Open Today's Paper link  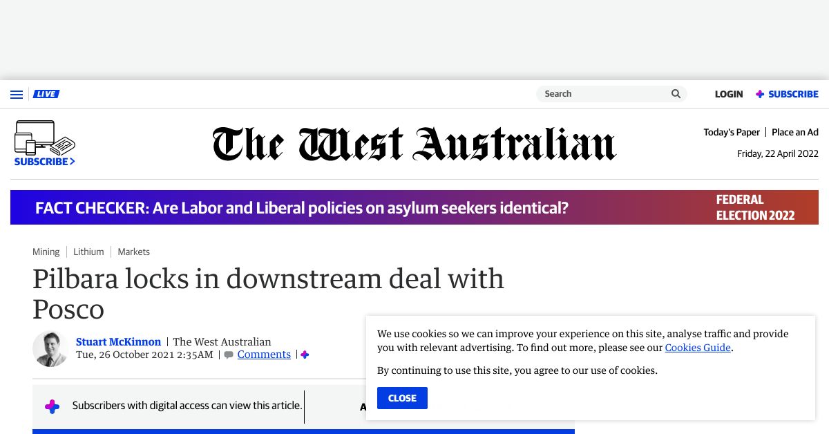[732, 132]
